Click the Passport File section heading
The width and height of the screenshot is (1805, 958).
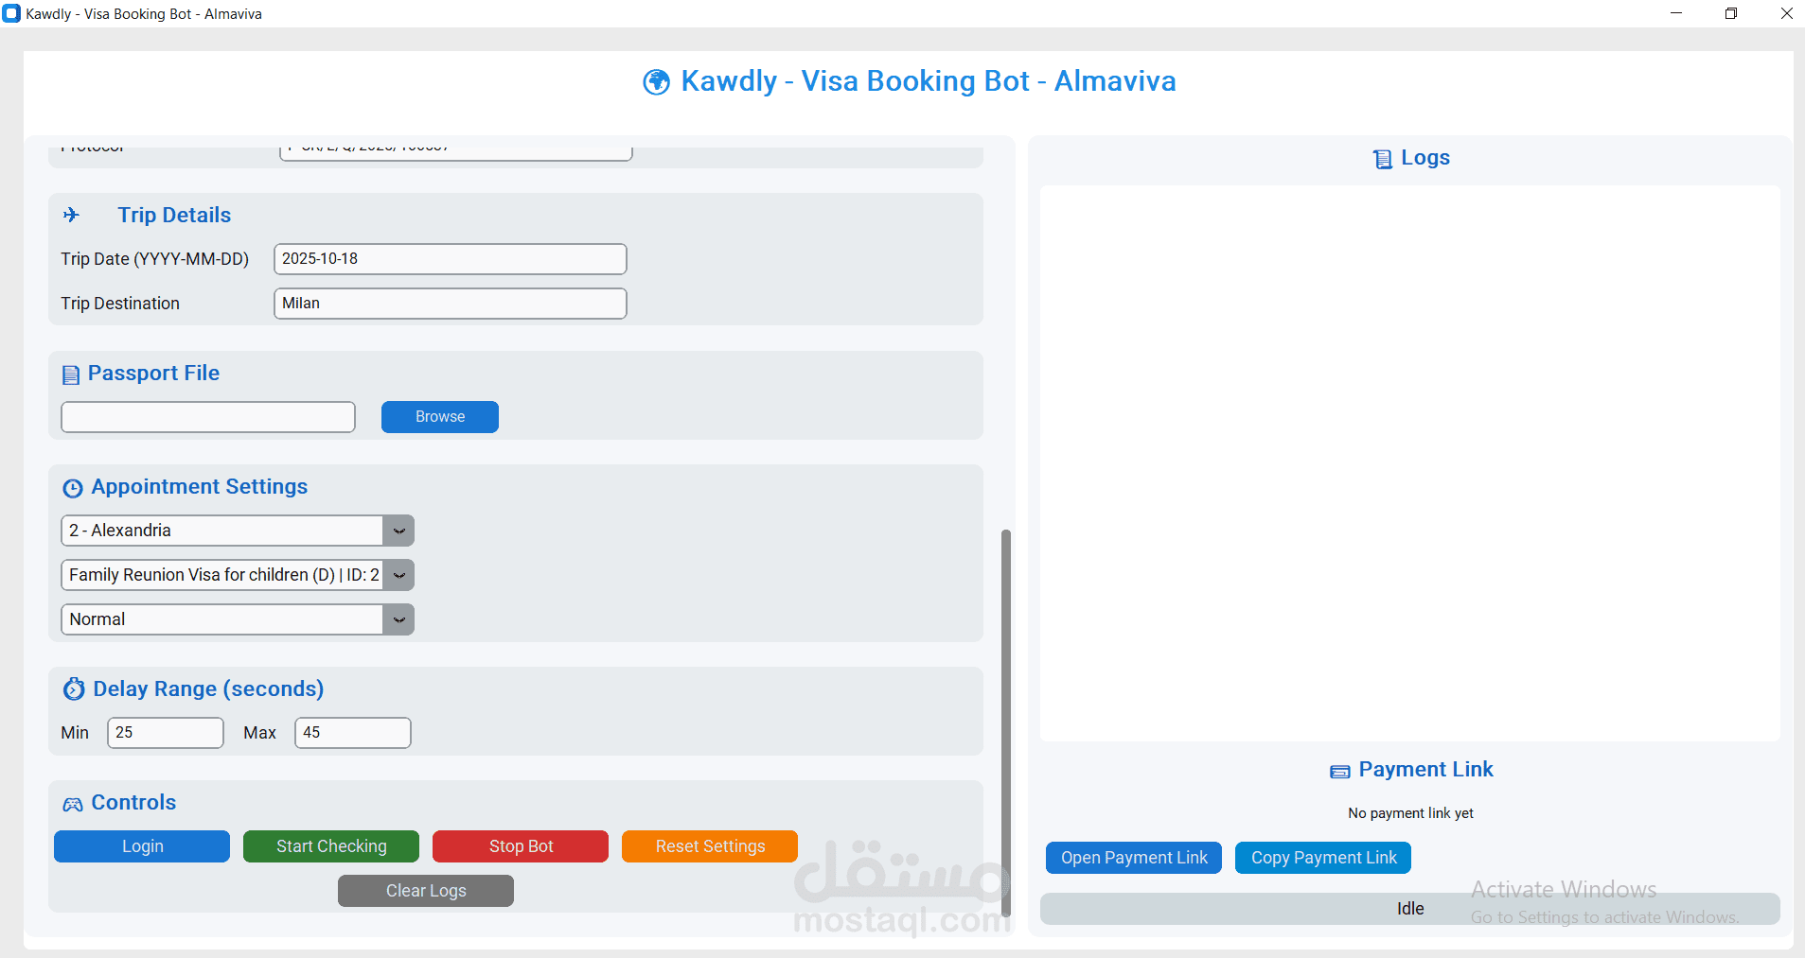tap(153, 374)
